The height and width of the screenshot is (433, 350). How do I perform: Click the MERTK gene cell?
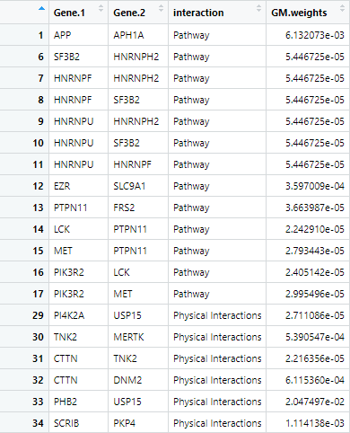pos(128,337)
